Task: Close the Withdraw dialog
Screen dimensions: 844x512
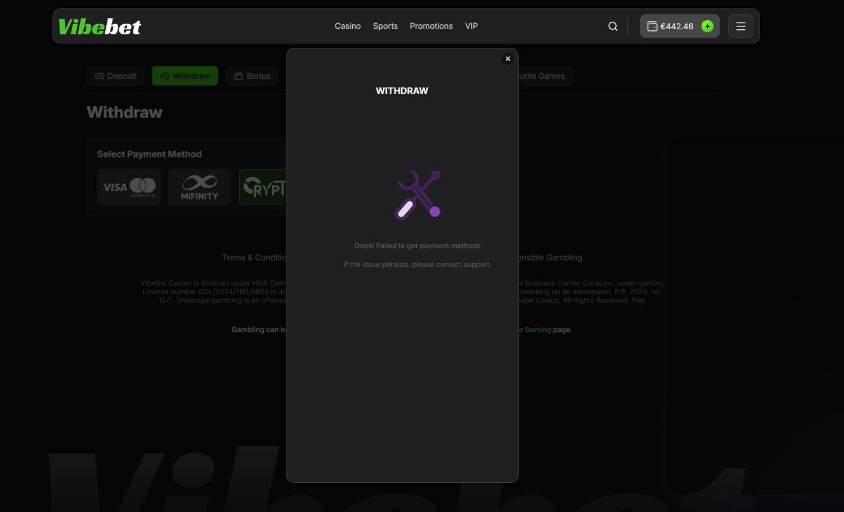Action: pyautogui.click(x=508, y=59)
